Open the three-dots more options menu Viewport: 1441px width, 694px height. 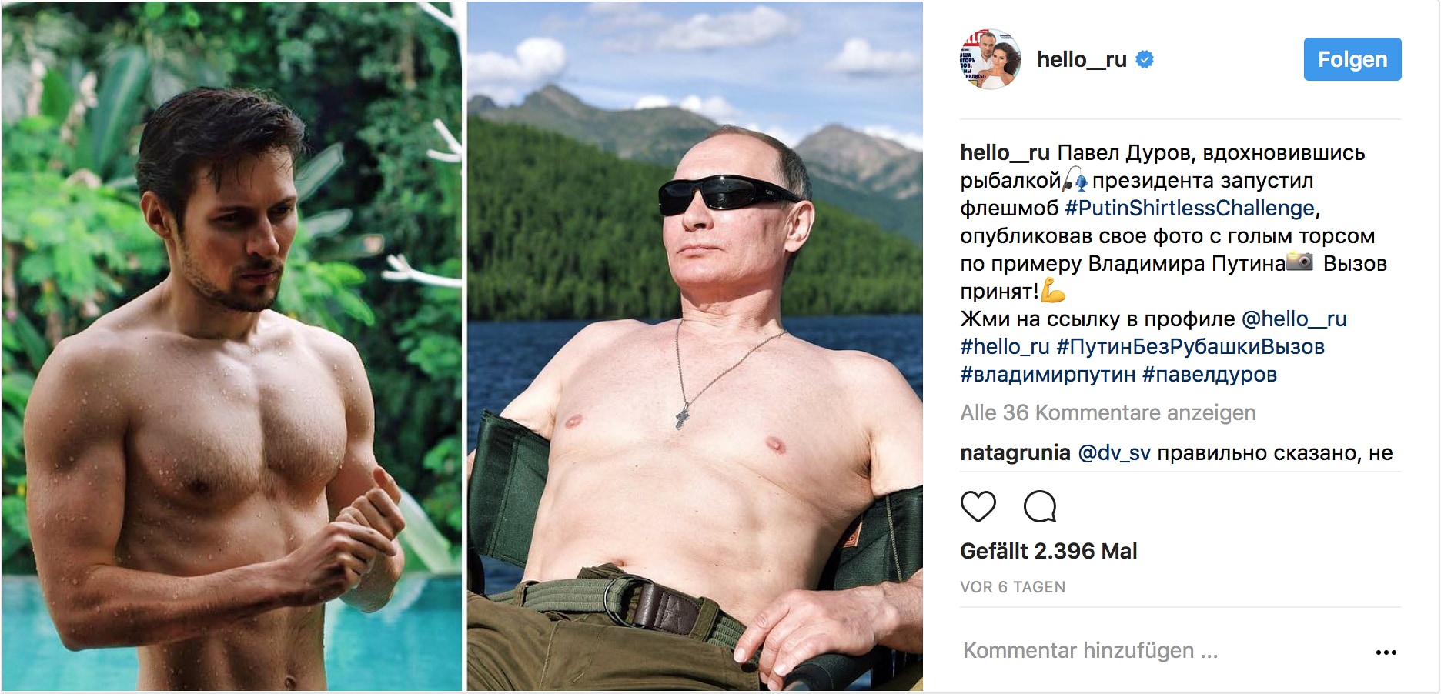[x=1386, y=652]
